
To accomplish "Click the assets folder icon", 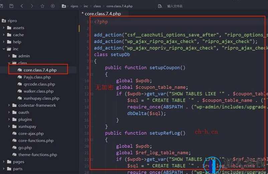I will [x=9, y=28].
